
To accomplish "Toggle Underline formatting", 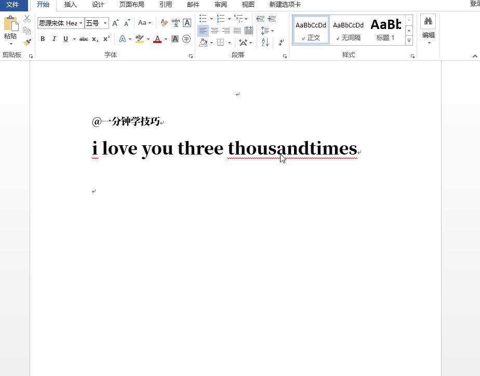I will (65, 39).
